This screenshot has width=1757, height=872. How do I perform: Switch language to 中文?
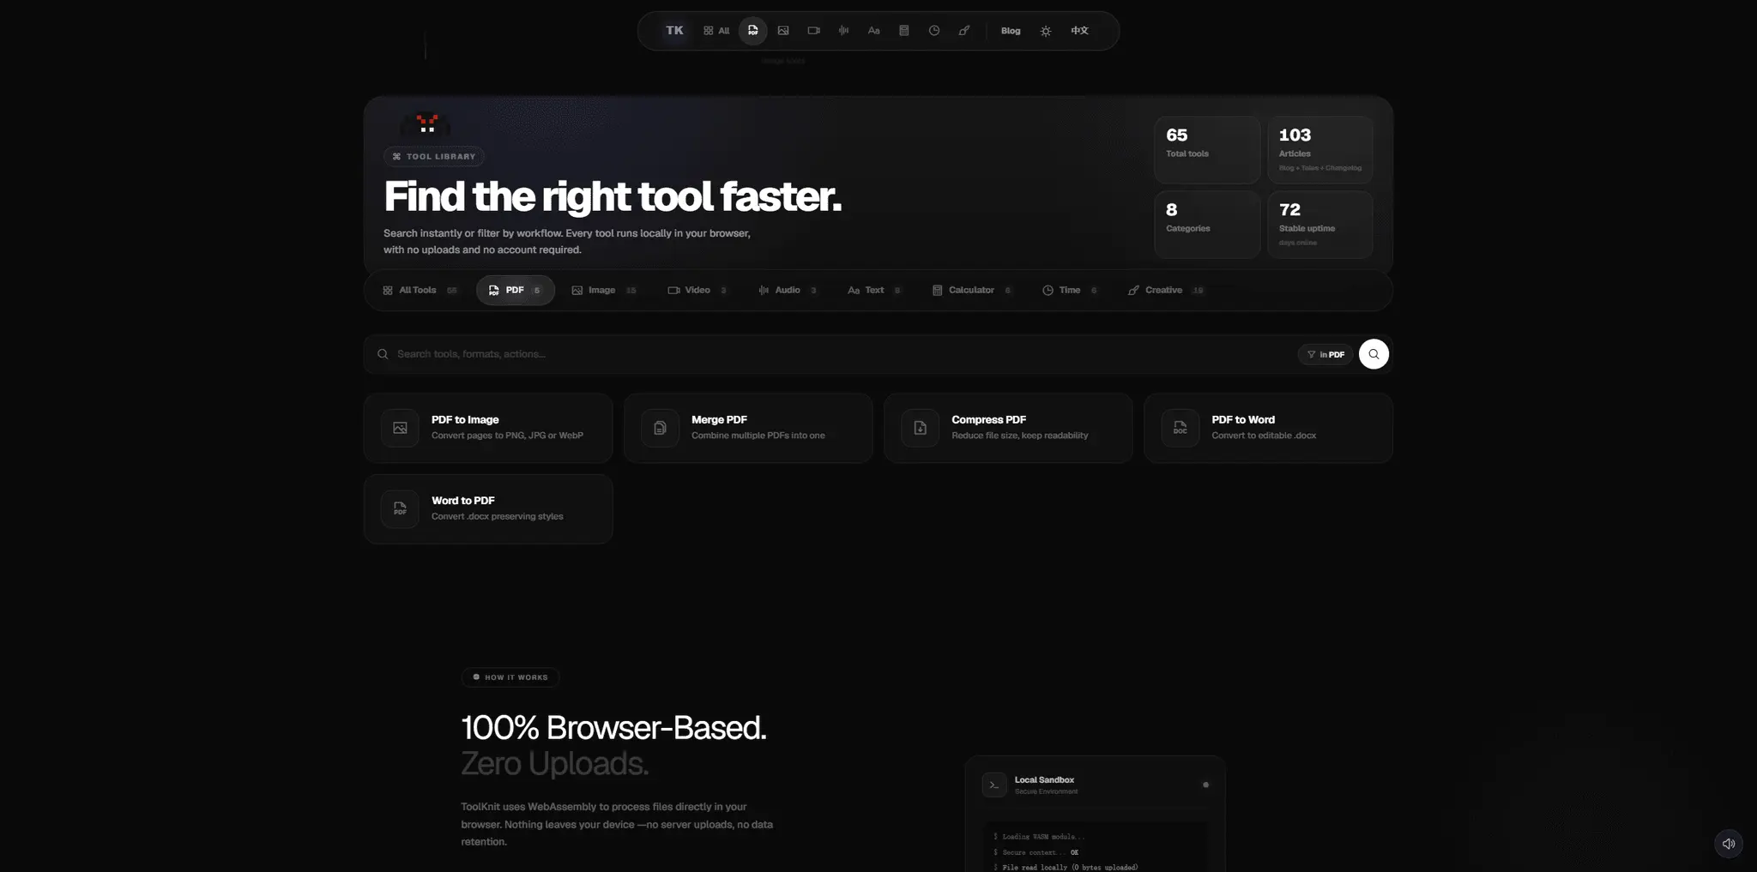pos(1079,31)
